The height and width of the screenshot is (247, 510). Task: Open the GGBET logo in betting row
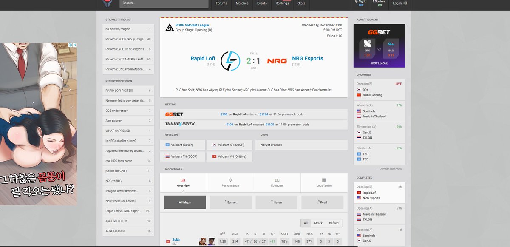(174, 114)
